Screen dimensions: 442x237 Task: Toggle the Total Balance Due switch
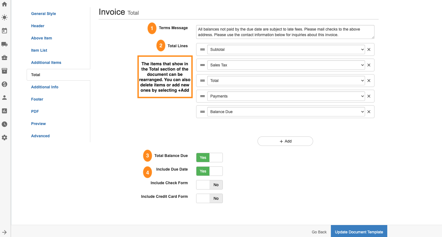[x=209, y=158]
